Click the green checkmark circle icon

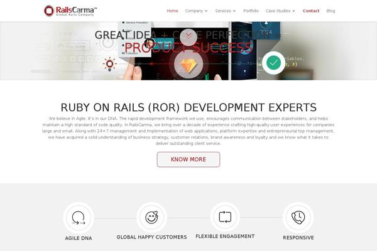click(x=273, y=63)
